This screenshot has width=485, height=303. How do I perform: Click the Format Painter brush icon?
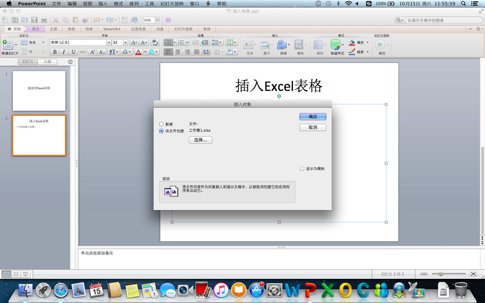point(86,20)
